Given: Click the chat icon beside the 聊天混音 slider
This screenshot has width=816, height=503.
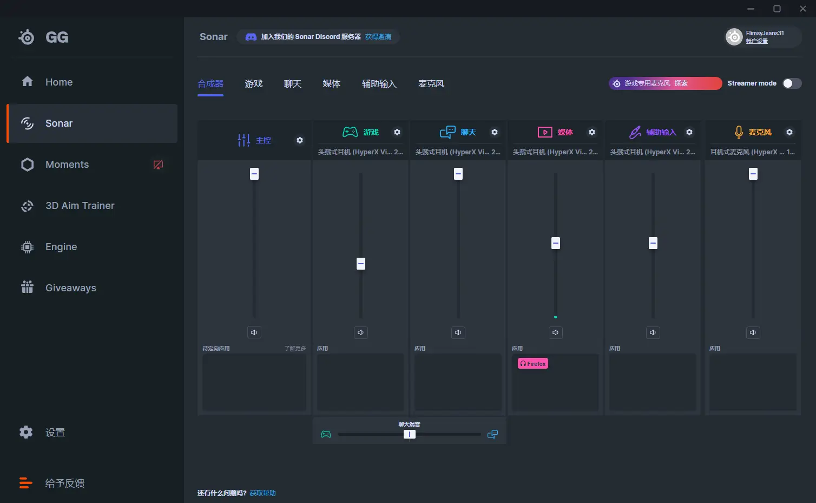Looking at the screenshot, I should tap(492, 434).
